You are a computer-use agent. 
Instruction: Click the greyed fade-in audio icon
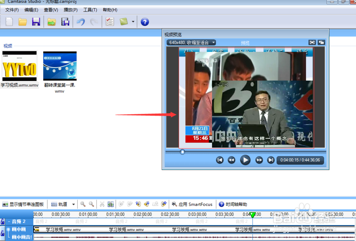[x=121, y=204]
